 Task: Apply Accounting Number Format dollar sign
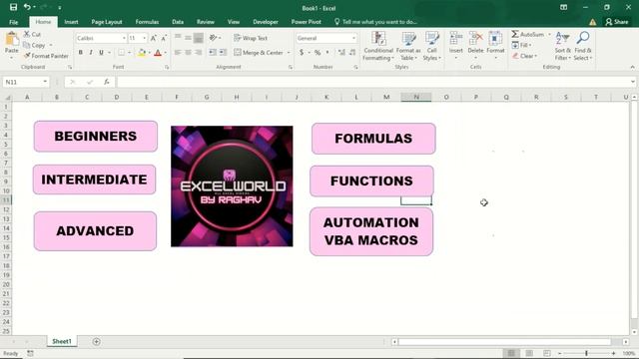pos(302,53)
